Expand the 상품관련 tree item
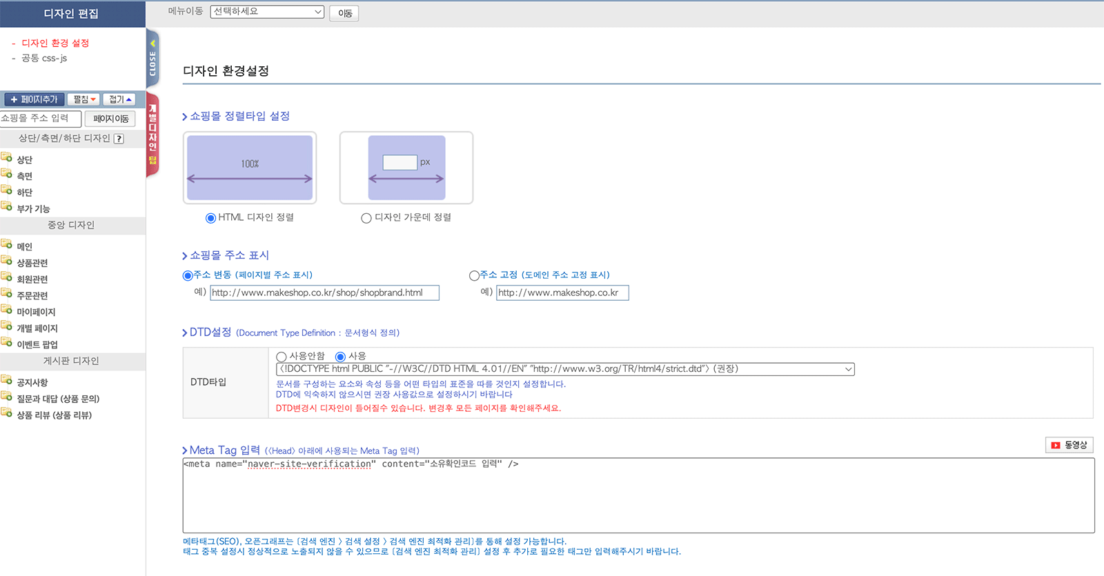1104x576 pixels. 32,263
